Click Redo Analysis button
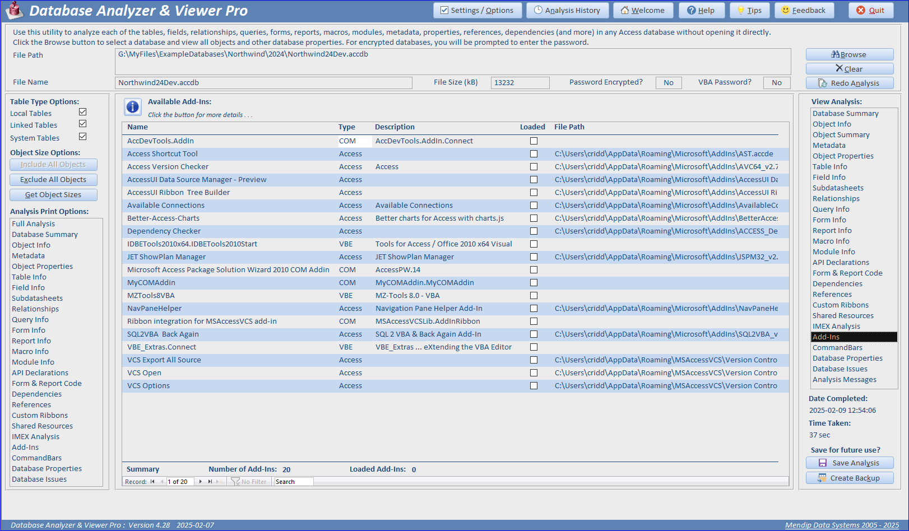The width and height of the screenshot is (909, 531). tap(850, 83)
